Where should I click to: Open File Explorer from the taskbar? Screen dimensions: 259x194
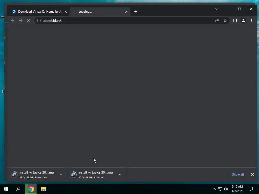pyautogui.click(x=43, y=189)
